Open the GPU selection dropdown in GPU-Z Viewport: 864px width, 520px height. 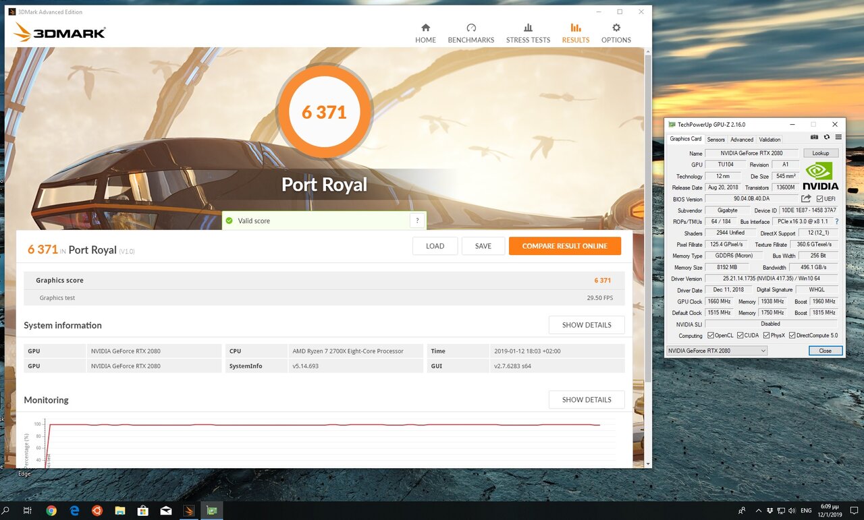717,351
